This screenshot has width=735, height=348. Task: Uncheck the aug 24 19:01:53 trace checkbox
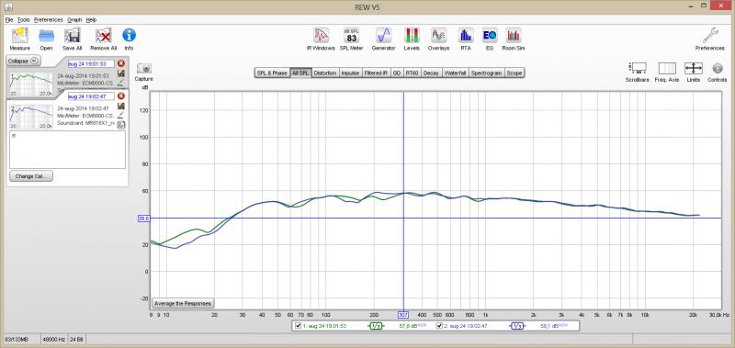[x=298, y=326]
